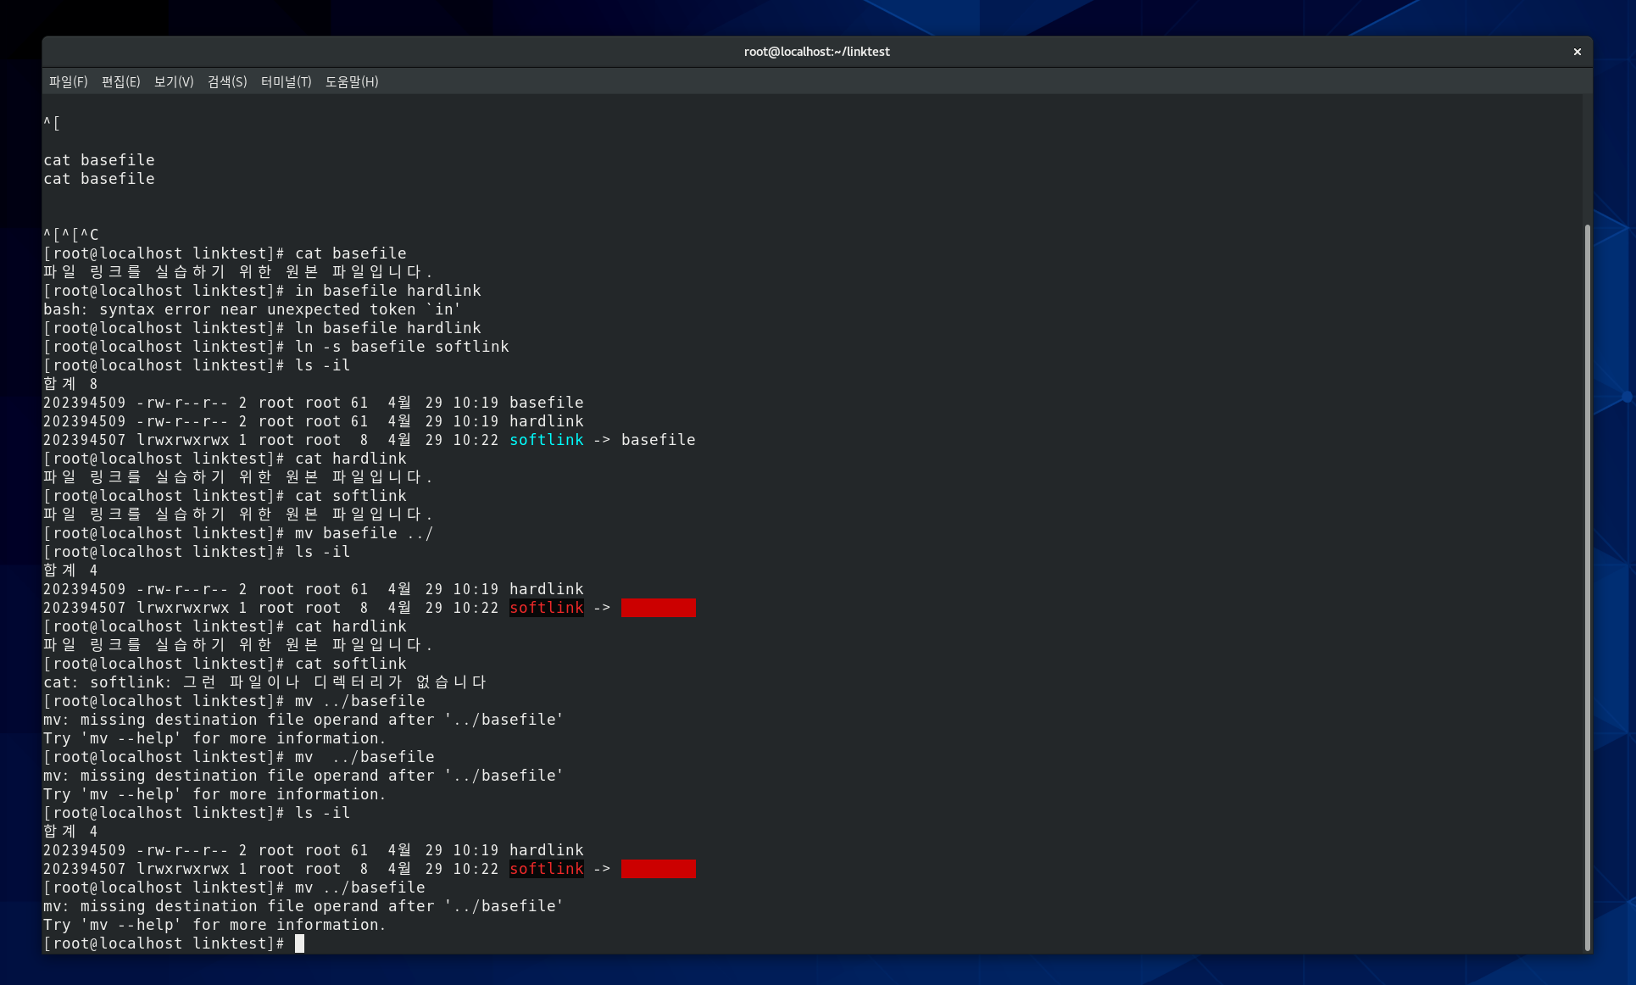Click the 'mv basefile ../' command line
The width and height of the screenshot is (1636, 985).
tap(364, 533)
